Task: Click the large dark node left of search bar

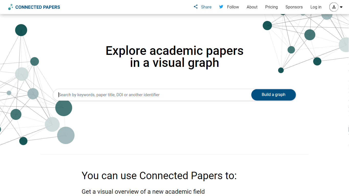Action: [64, 108]
